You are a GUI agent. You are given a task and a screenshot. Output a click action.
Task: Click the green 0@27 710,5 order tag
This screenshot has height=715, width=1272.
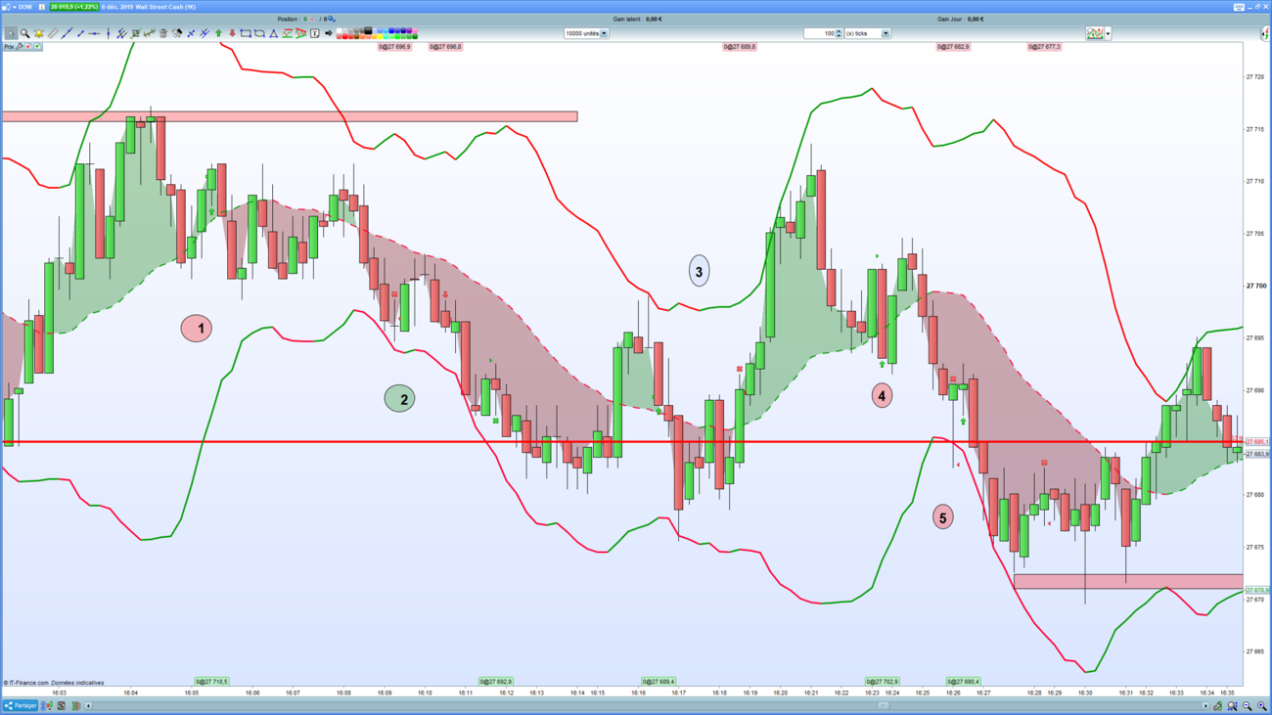click(x=211, y=682)
